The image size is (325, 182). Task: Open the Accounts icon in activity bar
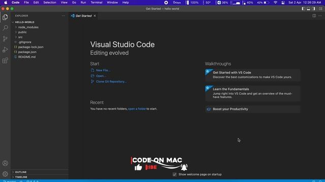point(5,163)
